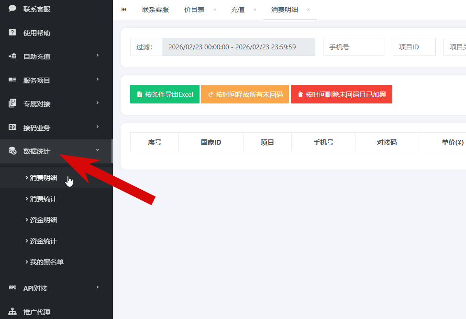Close the 充值 tab
This screenshot has width=466, height=319.
click(255, 10)
